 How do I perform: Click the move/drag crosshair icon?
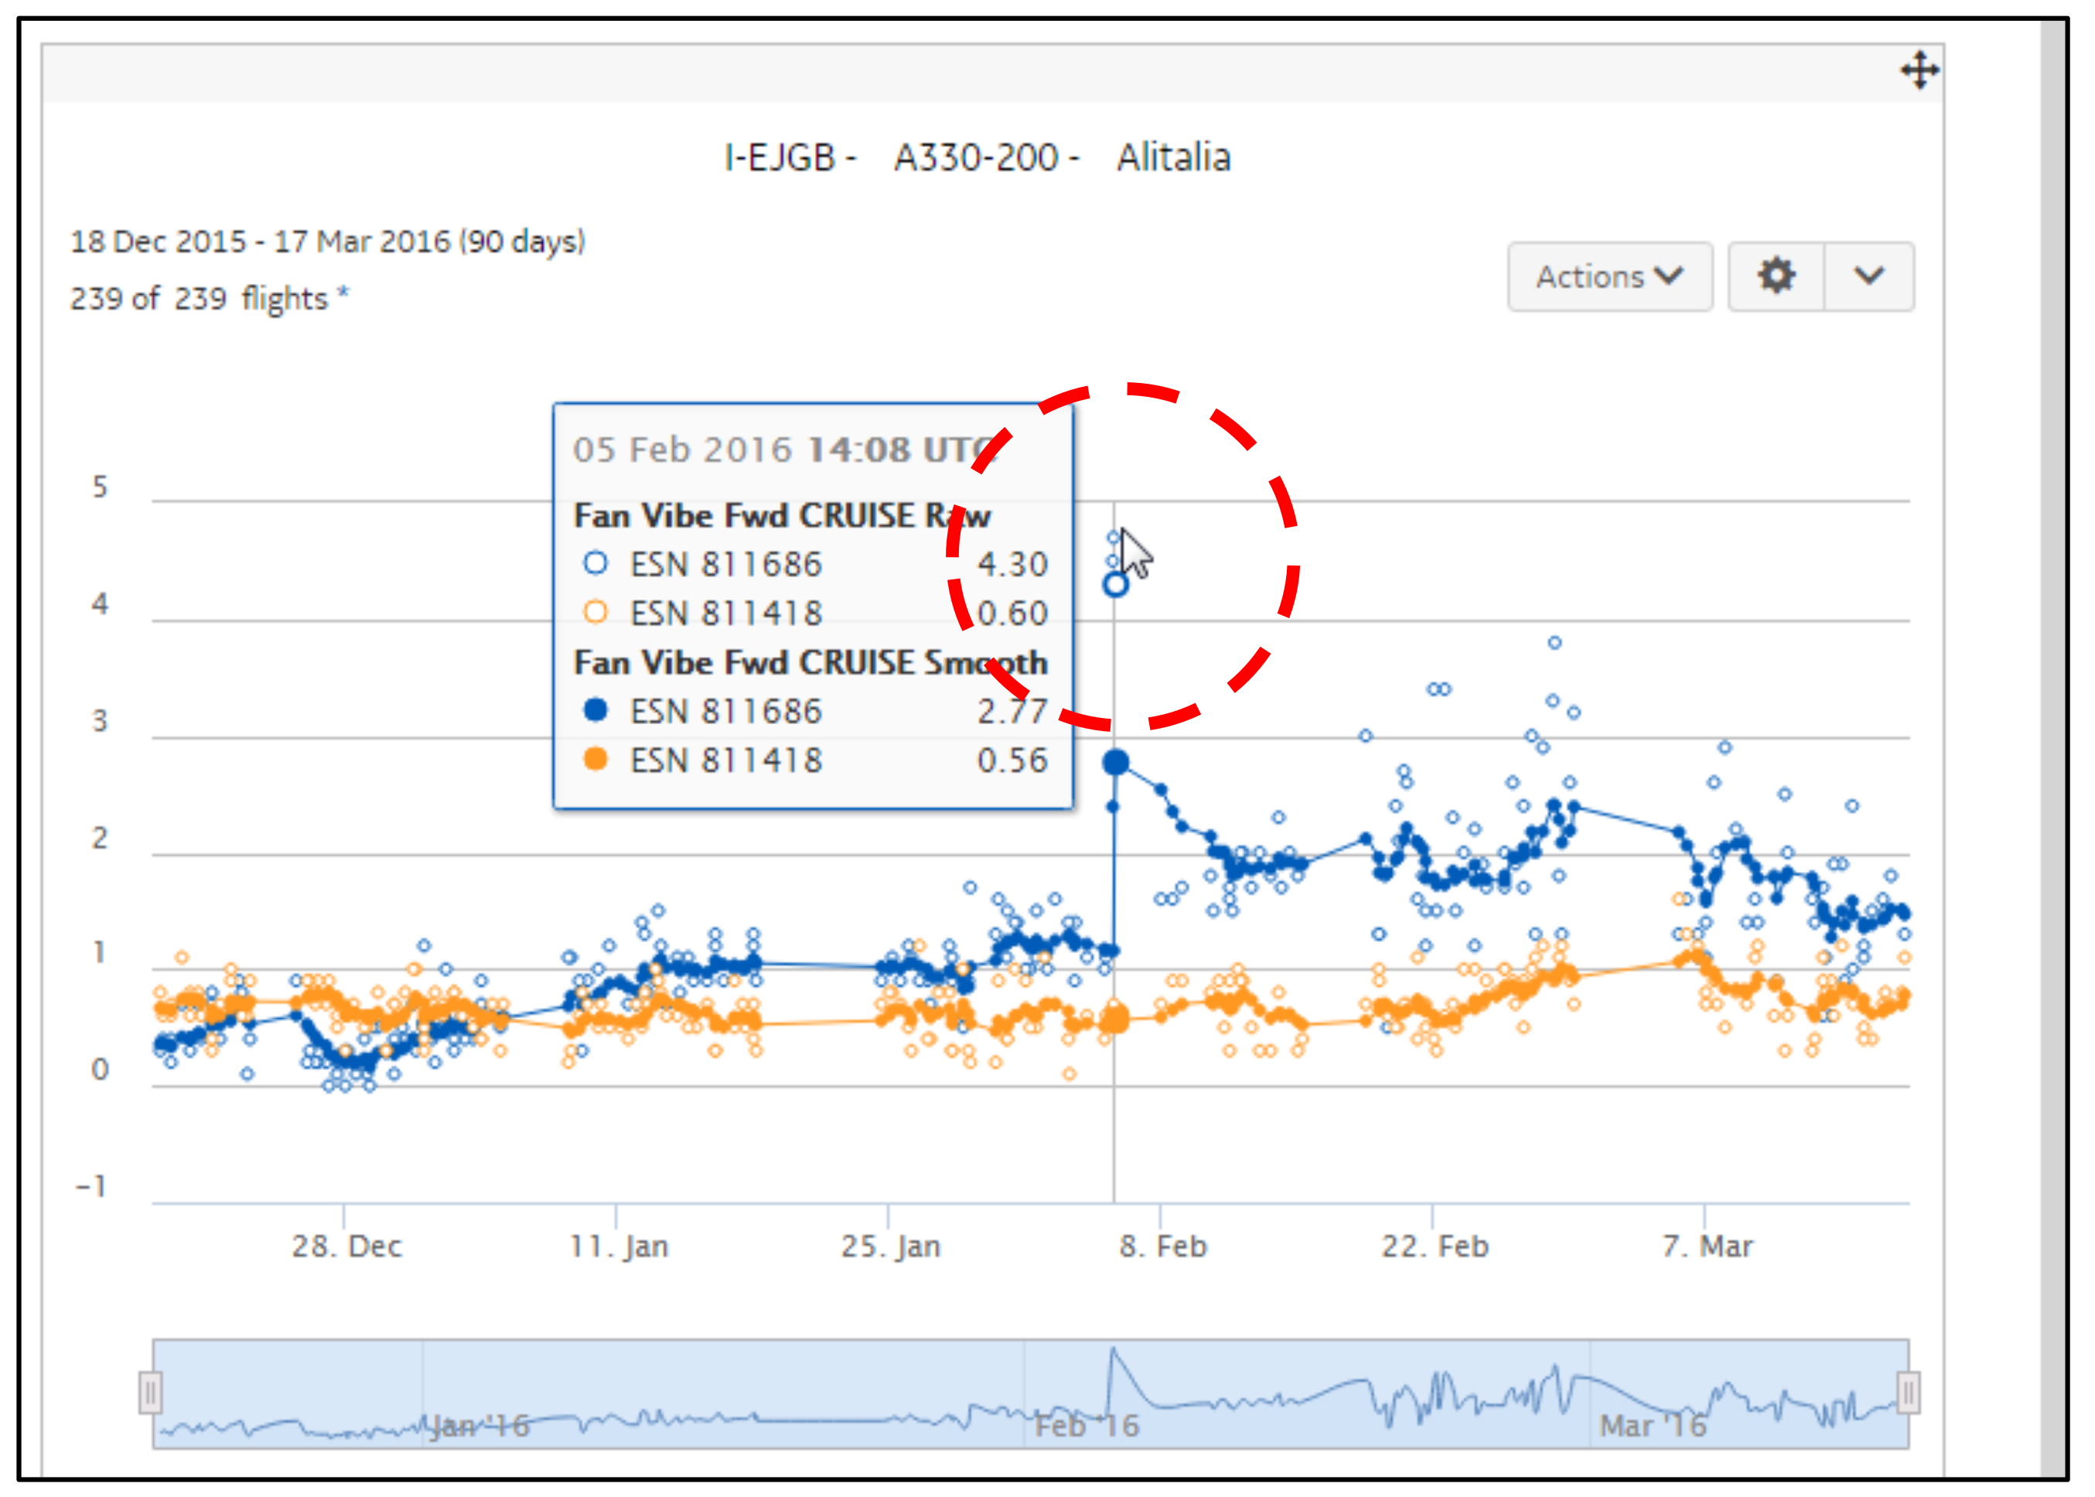(1919, 70)
